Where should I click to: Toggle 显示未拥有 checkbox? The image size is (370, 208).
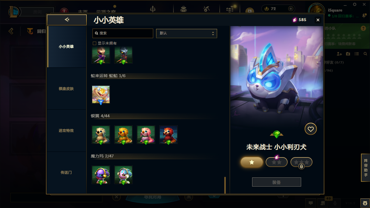94,43
